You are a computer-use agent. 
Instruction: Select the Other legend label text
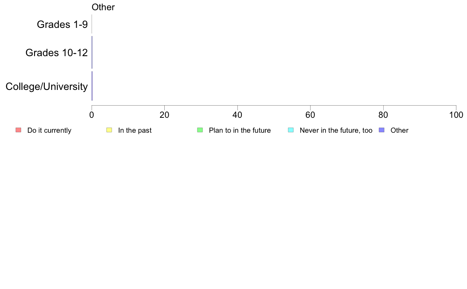click(399, 130)
